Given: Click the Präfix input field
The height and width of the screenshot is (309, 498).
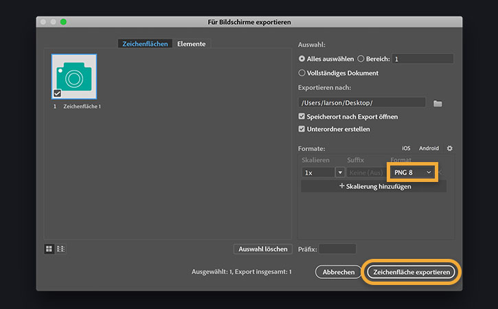Looking at the screenshot, I should [337, 249].
